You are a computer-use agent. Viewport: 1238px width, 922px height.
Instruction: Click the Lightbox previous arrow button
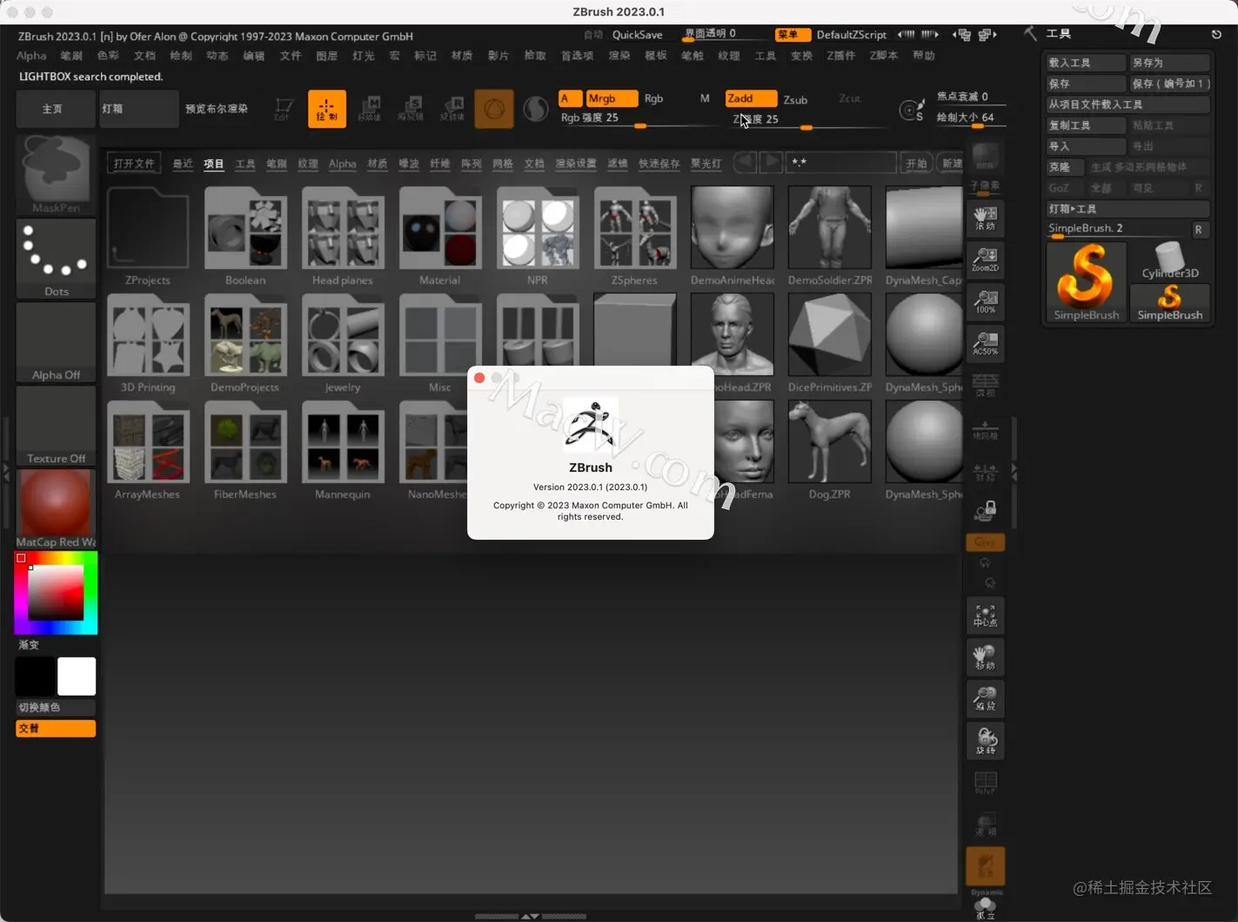pos(745,162)
